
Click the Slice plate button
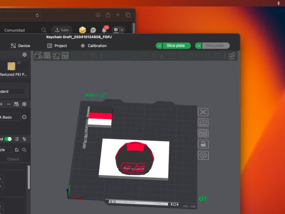tap(176, 46)
